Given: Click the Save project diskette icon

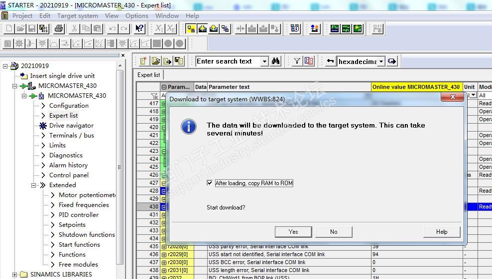Looking at the screenshot, I should point(32,29).
